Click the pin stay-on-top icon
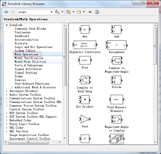161x154 pixels. [90, 12]
